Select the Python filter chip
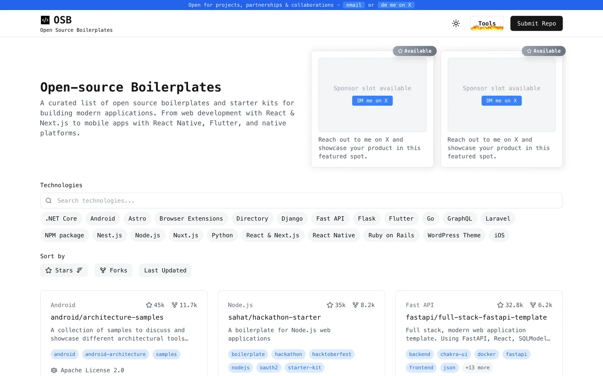This screenshot has height=376, width=603. pos(222,235)
